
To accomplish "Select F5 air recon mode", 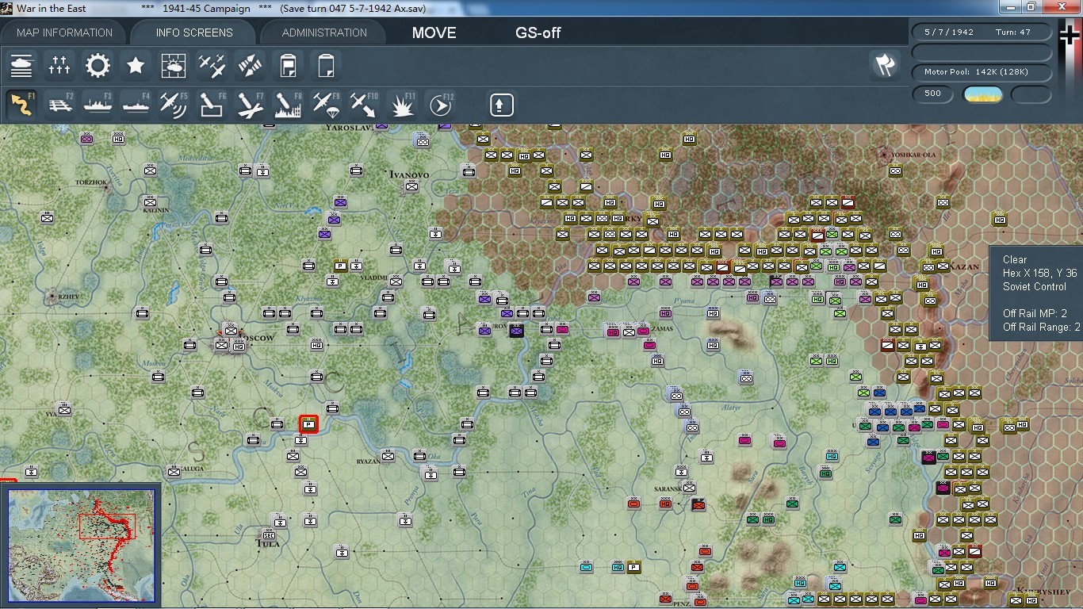I will (174, 105).
